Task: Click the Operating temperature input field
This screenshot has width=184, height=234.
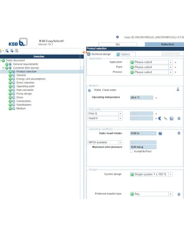Action: (x=141, y=98)
